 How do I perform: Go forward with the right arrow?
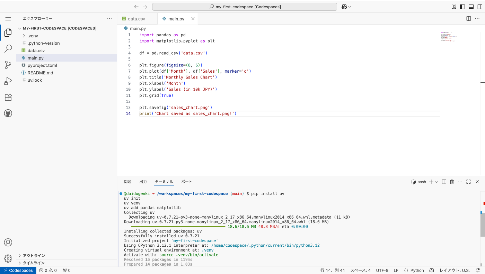145,7
